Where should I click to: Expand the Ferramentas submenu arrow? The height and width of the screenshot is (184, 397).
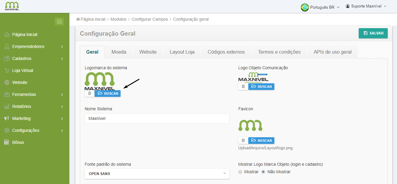[x=62, y=95]
